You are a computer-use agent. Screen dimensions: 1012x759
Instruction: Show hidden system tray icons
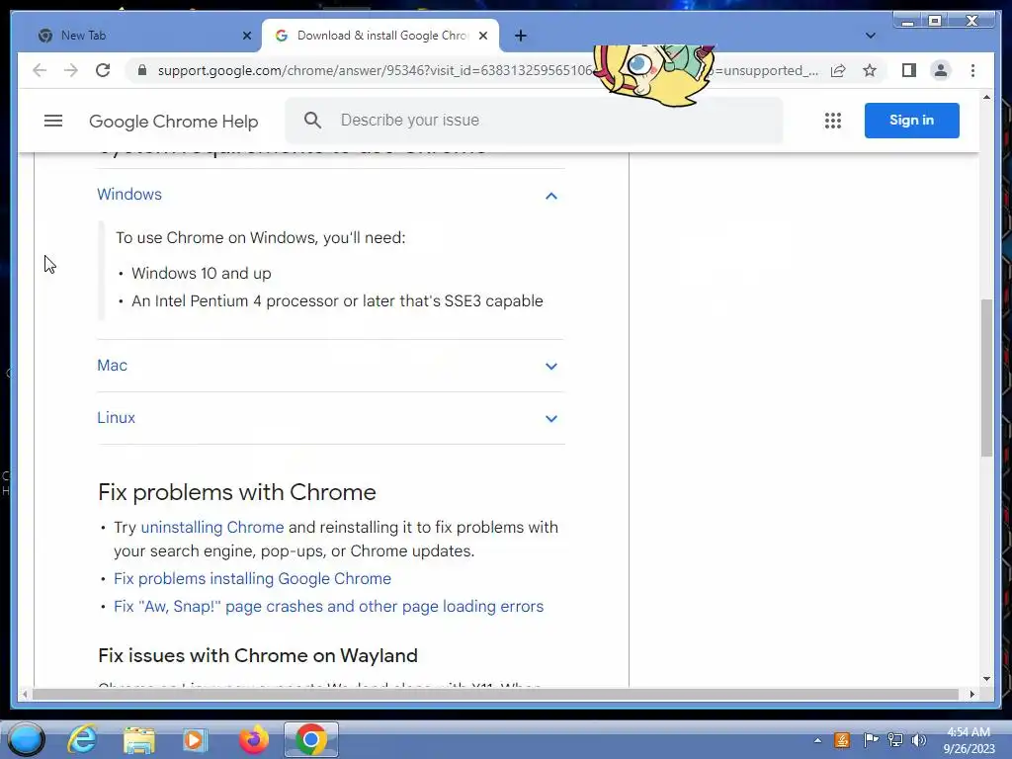pyautogui.click(x=817, y=740)
